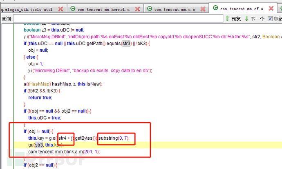The width and height of the screenshot is (282, 169).
Task: Switch to the wlogin_sdk.tools.util tab
Action: pos(27,9)
